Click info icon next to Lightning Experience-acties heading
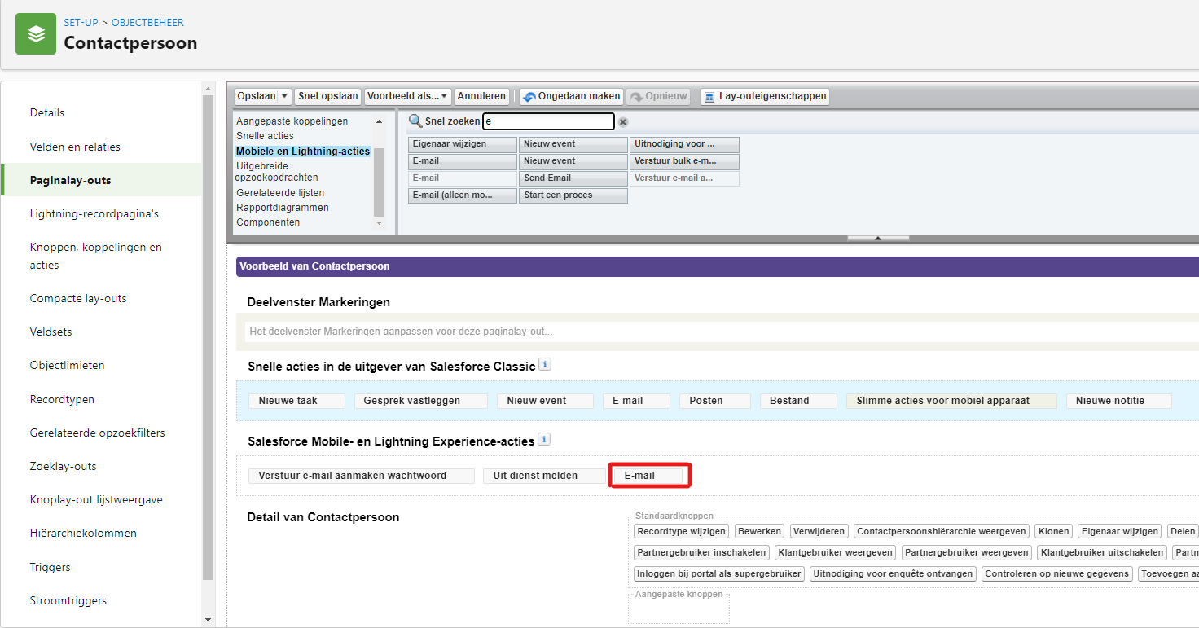Viewport: 1199px width, 628px height. click(x=544, y=440)
